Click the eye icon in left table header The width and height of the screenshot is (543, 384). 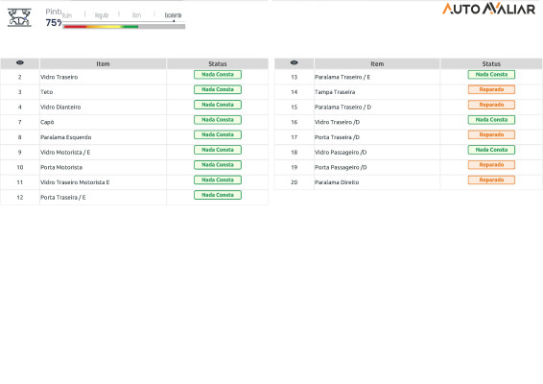click(20, 62)
